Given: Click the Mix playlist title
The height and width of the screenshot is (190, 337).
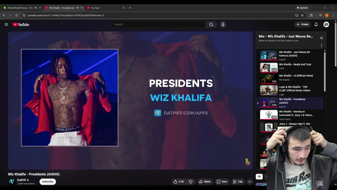Looking at the screenshot, I should coord(286,36).
